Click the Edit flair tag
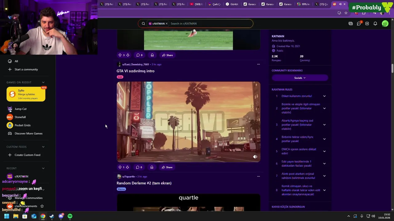Viewport: 394px width, 221px height. pyautogui.click(x=120, y=77)
